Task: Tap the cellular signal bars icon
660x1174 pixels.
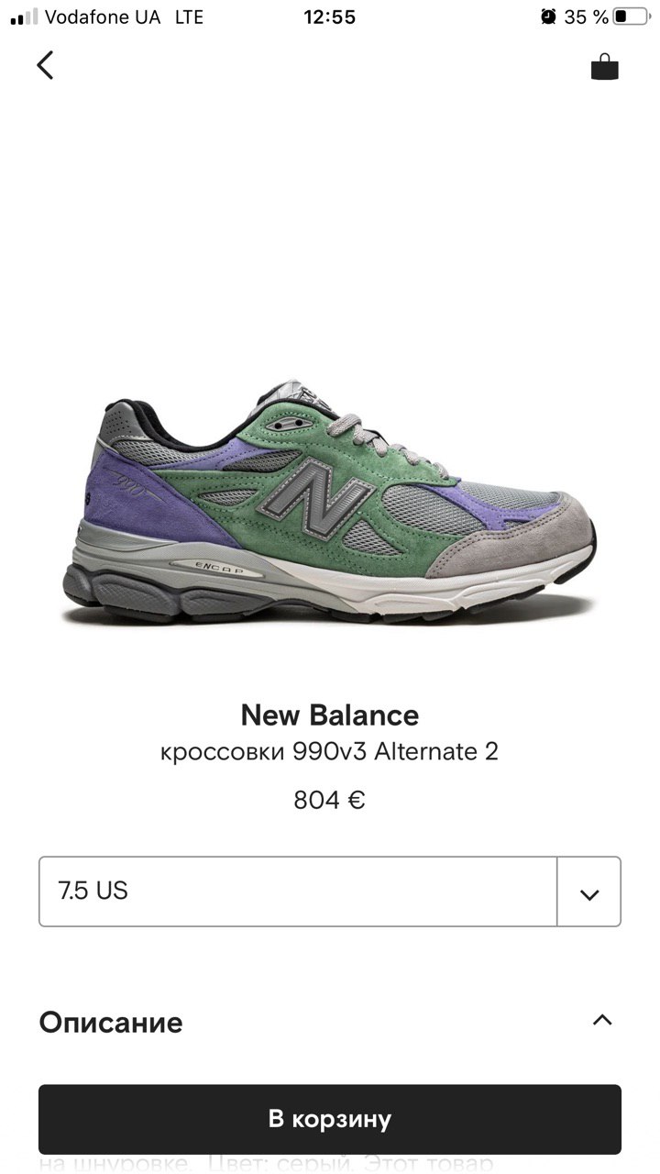Action: click(x=25, y=17)
